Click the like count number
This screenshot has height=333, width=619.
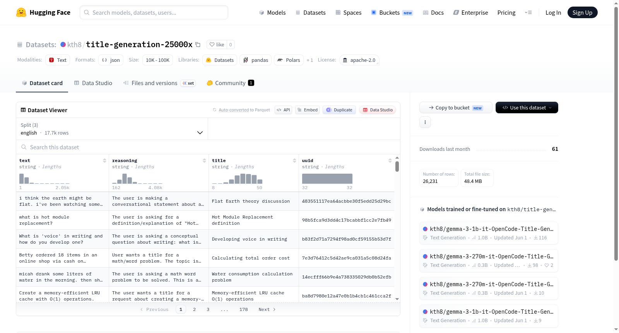point(231,45)
